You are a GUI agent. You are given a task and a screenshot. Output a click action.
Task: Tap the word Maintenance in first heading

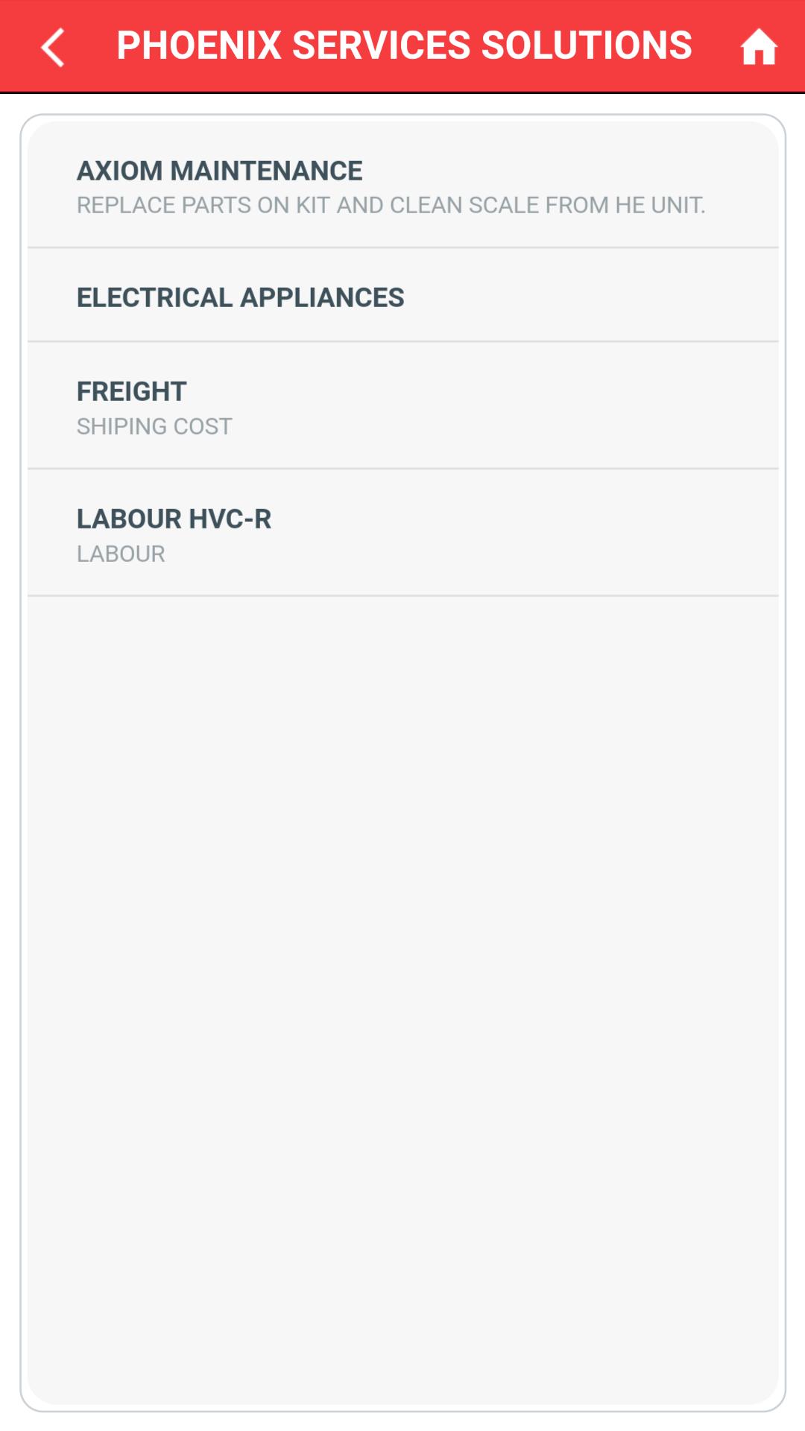click(266, 171)
